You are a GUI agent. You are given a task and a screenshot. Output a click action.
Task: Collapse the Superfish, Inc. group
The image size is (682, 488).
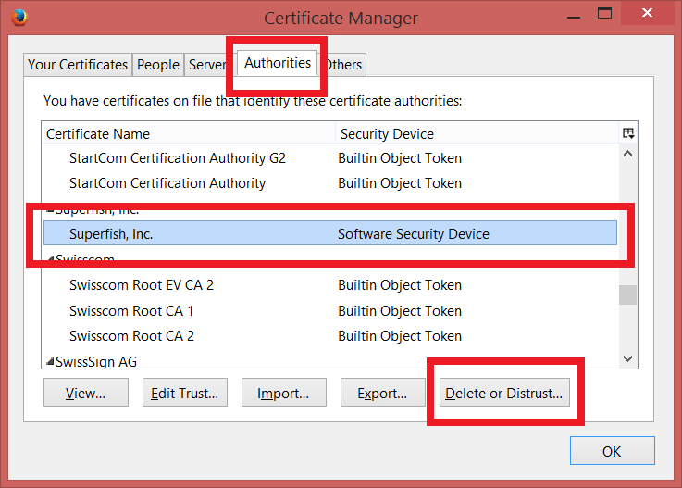[50, 209]
